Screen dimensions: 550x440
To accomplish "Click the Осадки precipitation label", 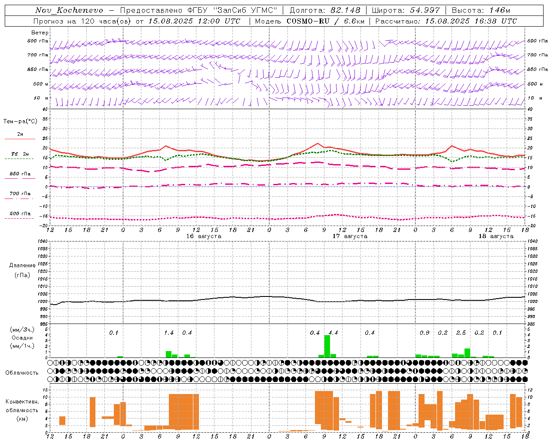I will click(22, 338).
